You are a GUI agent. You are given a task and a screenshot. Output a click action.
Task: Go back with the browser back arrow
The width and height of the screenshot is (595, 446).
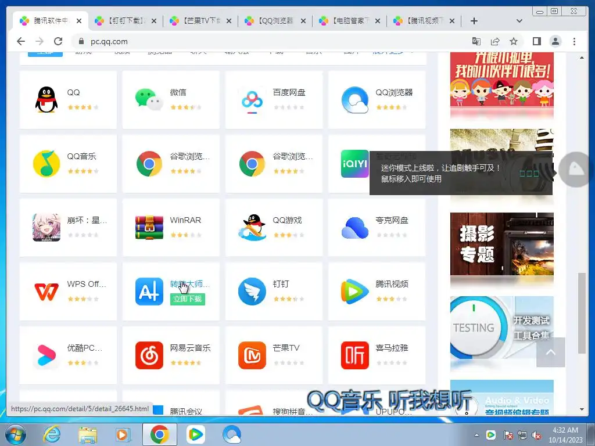(21, 41)
